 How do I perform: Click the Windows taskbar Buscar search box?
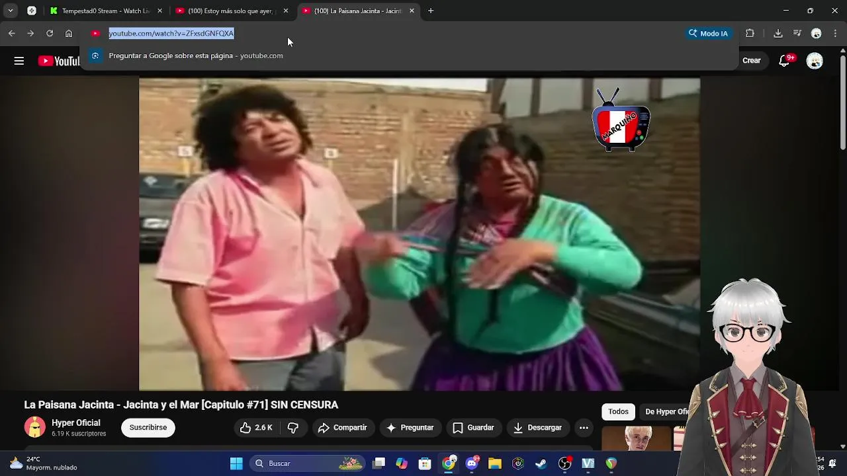307,463
